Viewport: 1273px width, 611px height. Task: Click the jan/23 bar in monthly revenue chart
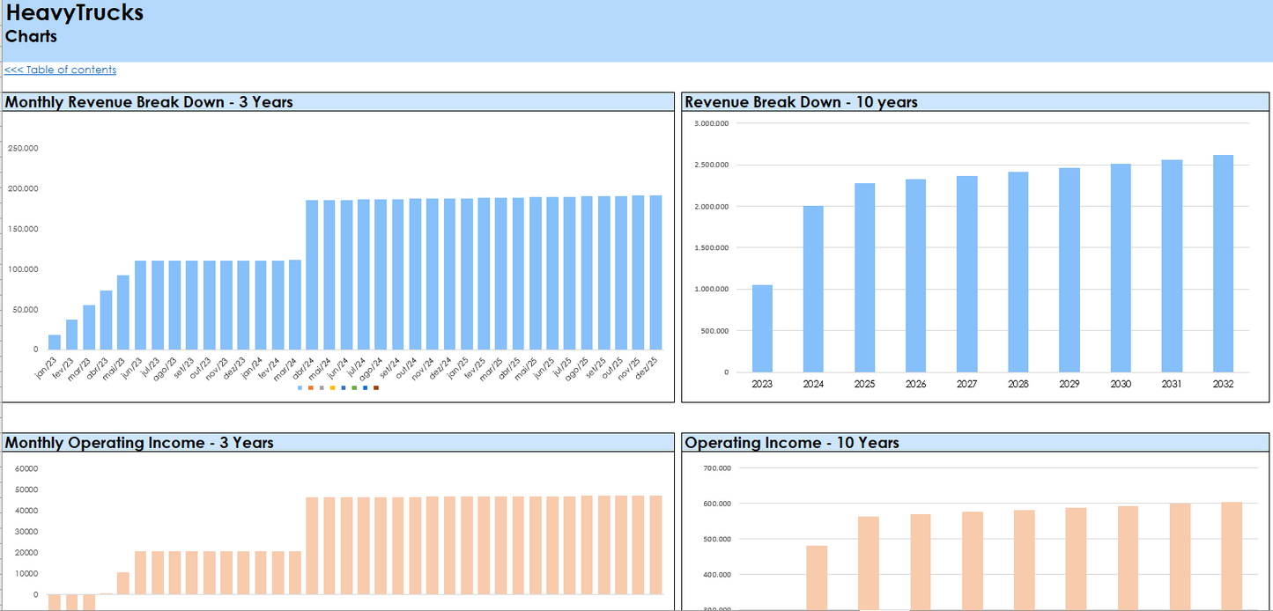pyautogui.click(x=55, y=342)
